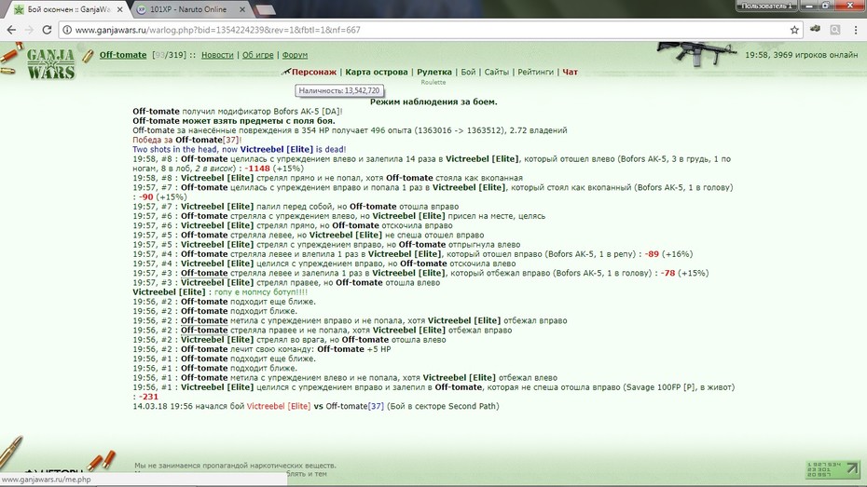The image size is (867, 487).
Task: Click the -78 damage value
Action: (x=667, y=273)
